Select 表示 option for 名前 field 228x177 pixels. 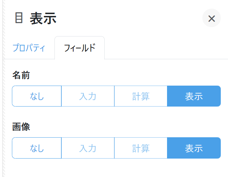click(194, 96)
